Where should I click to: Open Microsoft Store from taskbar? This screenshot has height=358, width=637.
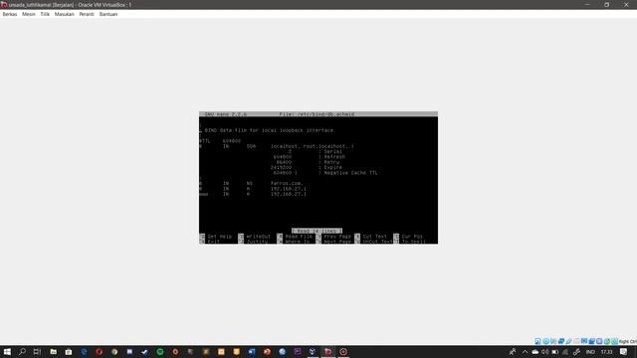point(69,351)
